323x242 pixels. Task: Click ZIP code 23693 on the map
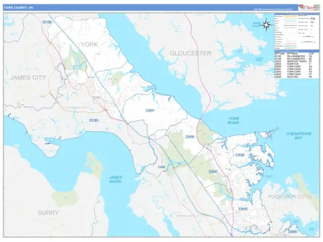(x=243, y=209)
